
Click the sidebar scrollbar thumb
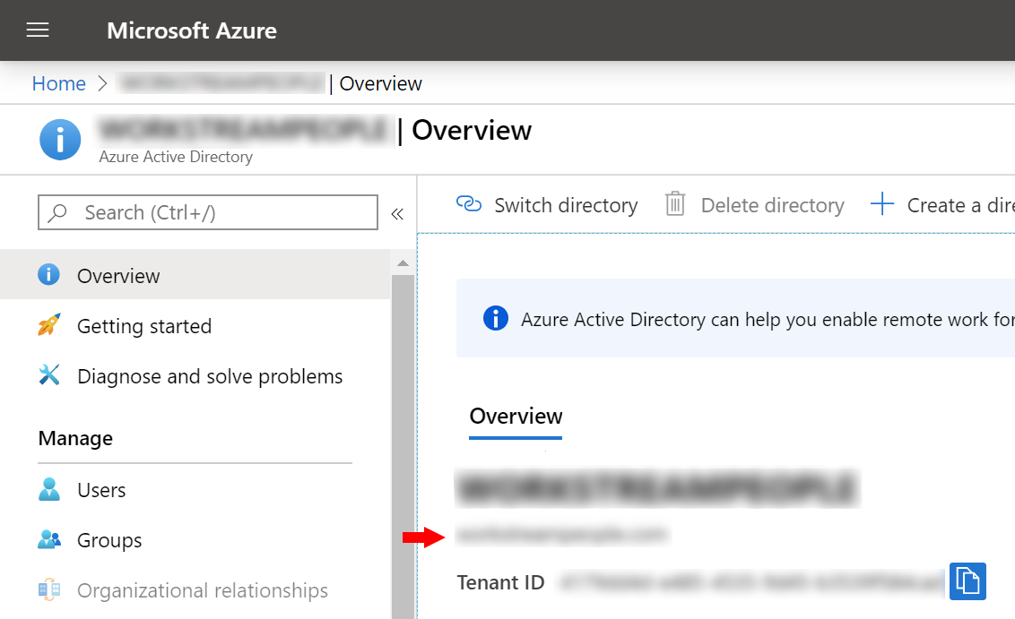(x=403, y=446)
